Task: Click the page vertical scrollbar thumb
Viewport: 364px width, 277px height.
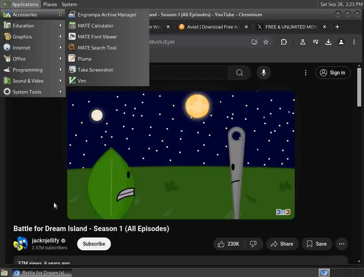Action: tap(359, 87)
